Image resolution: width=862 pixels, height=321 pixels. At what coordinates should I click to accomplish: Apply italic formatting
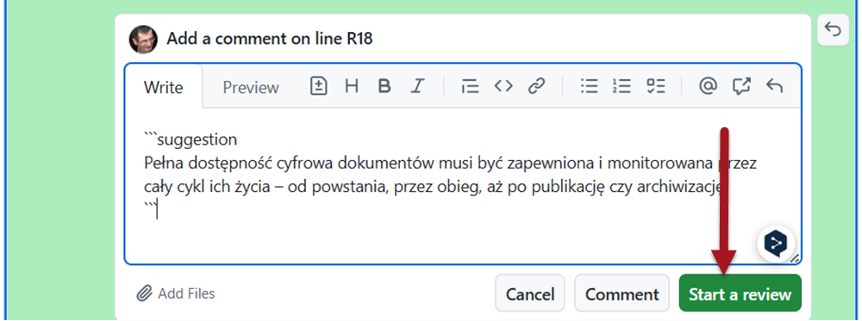point(418,86)
